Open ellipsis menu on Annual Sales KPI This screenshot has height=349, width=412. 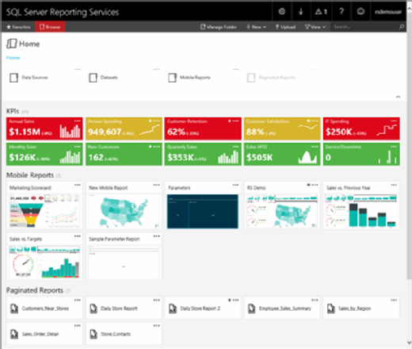pyautogui.click(x=77, y=121)
